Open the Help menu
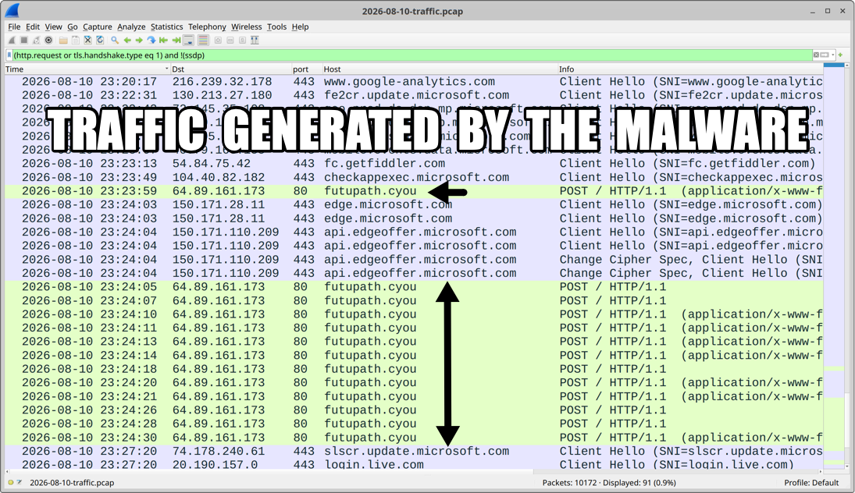This screenshot has width=855, height=493. [300, 27]
